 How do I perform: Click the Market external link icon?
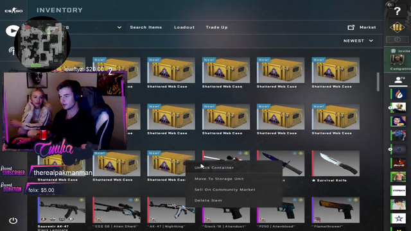[x=351, y=27]
